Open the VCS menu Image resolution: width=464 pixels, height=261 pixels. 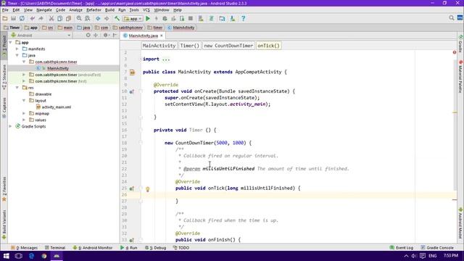pyautogui.click(x=146, y=9)
